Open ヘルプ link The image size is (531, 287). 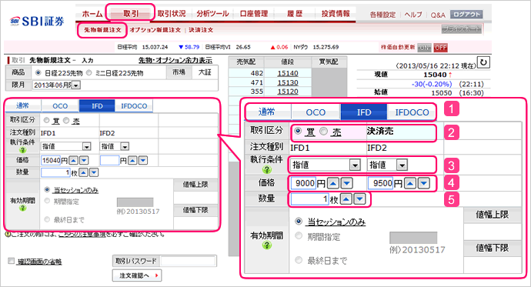tap(413, 15)
